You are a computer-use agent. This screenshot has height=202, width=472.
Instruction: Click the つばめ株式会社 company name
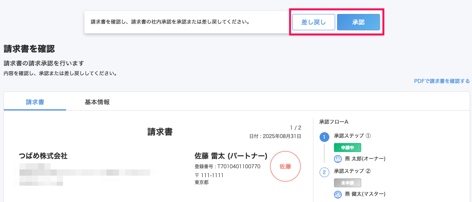coord(43,156)
